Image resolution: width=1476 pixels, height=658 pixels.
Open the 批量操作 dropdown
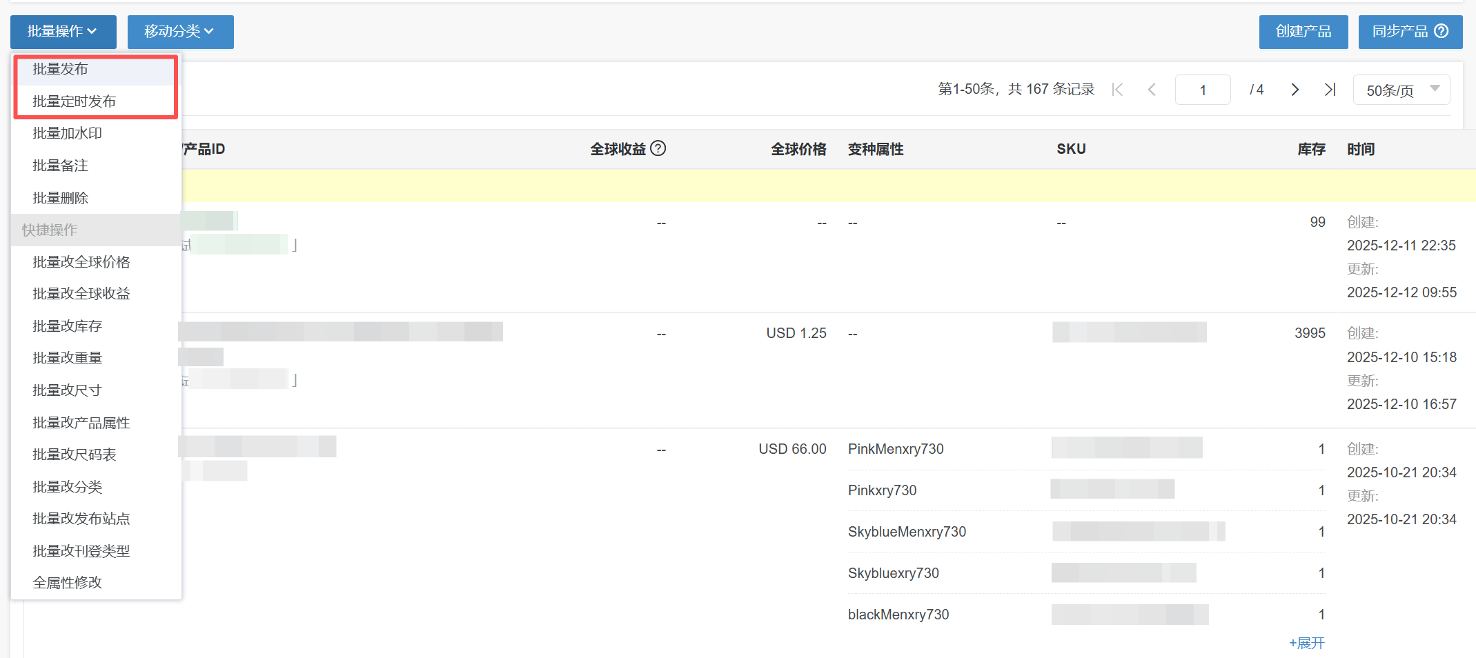point(63,32)
